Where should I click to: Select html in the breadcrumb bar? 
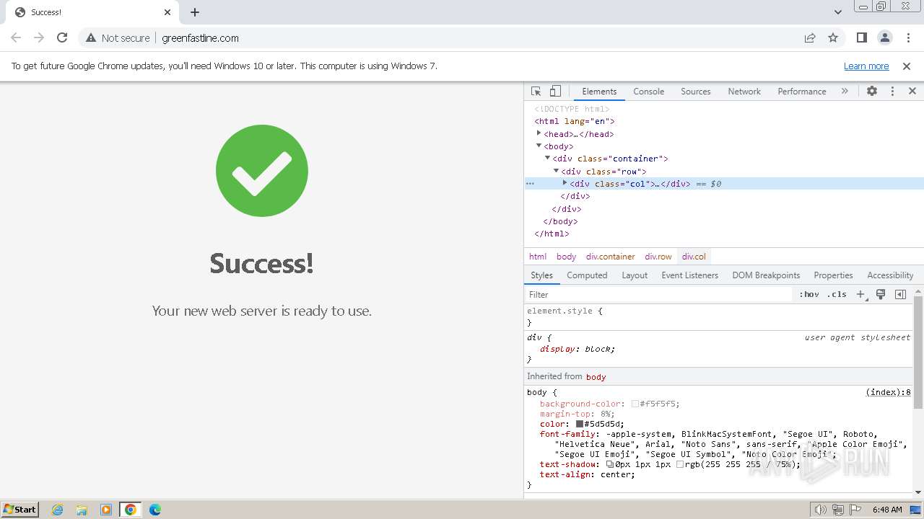pos(538,257)
